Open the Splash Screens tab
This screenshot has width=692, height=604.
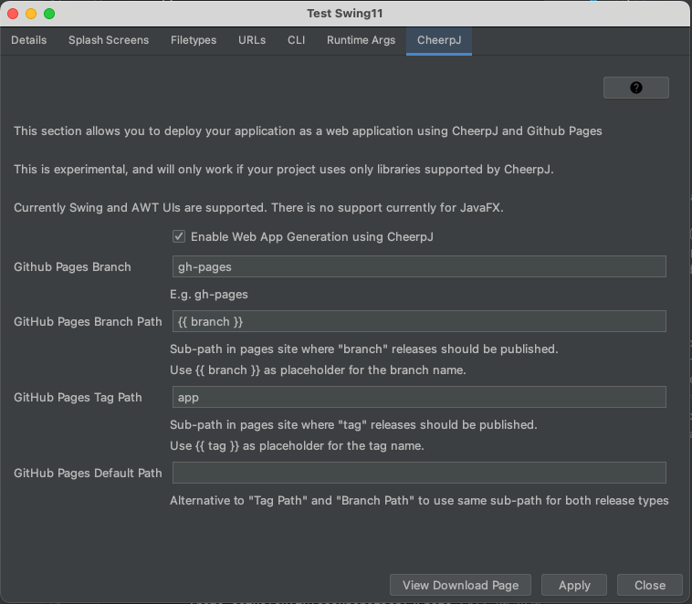pyautogui.click(x=109, y=40)
